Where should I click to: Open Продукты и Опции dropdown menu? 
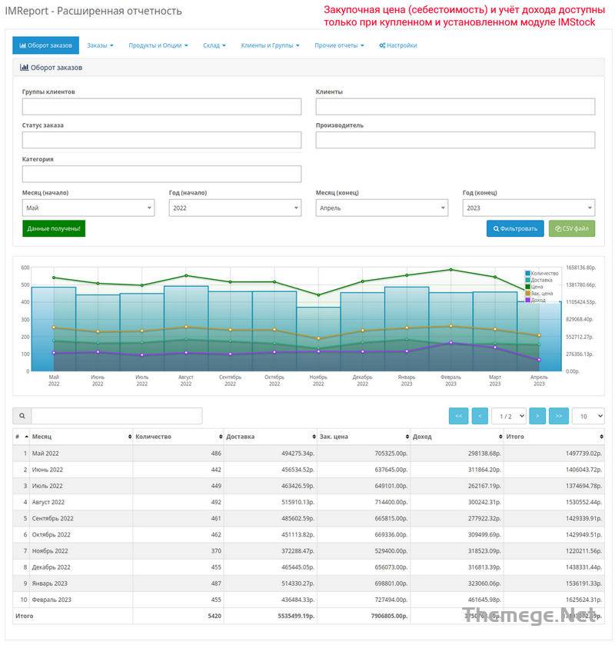coord(158,45)
